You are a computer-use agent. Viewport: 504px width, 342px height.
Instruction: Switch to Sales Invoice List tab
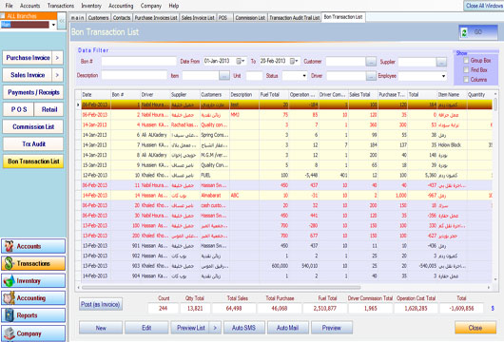click(198, 18)
